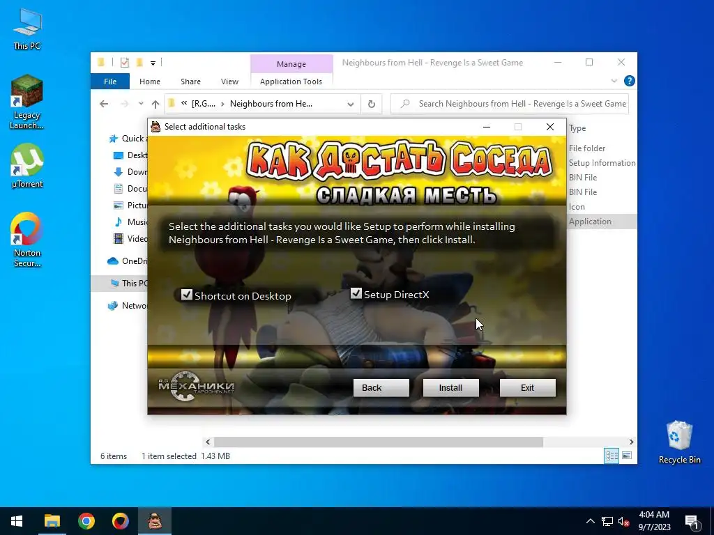Go Back in the setup wizard

(381, 387)
